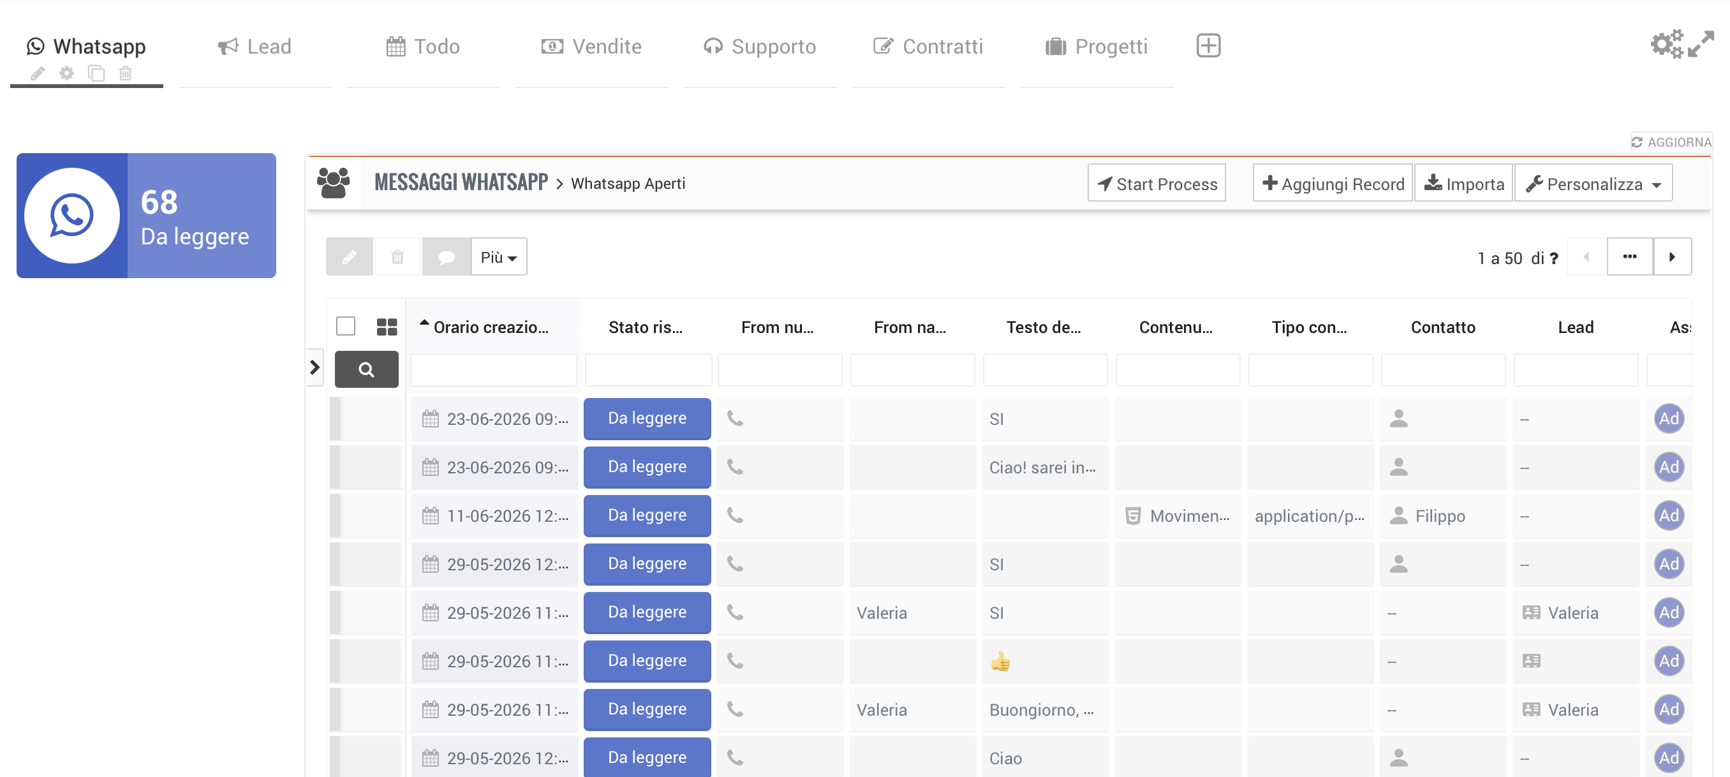Click the Testo de... filter input field
This screenshot has height=777, width=1730.
click(1046, 370)
